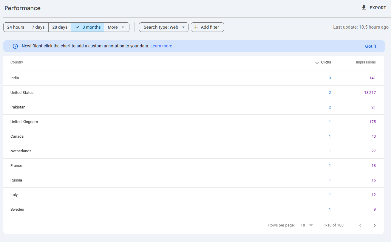
Task: Dismiss the banner with Got it
Action: pos(370,46)
